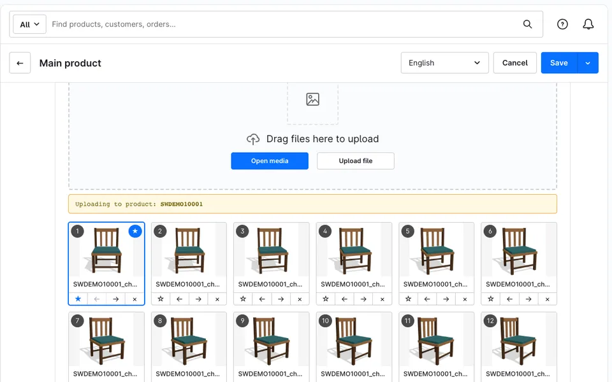Remove image 4 with the x icon

click(x=382, y=299)
